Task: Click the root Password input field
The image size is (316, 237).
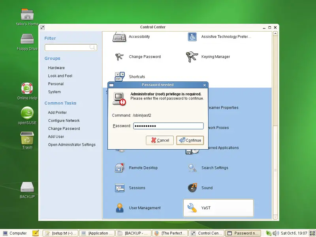Action: (169, 126)
